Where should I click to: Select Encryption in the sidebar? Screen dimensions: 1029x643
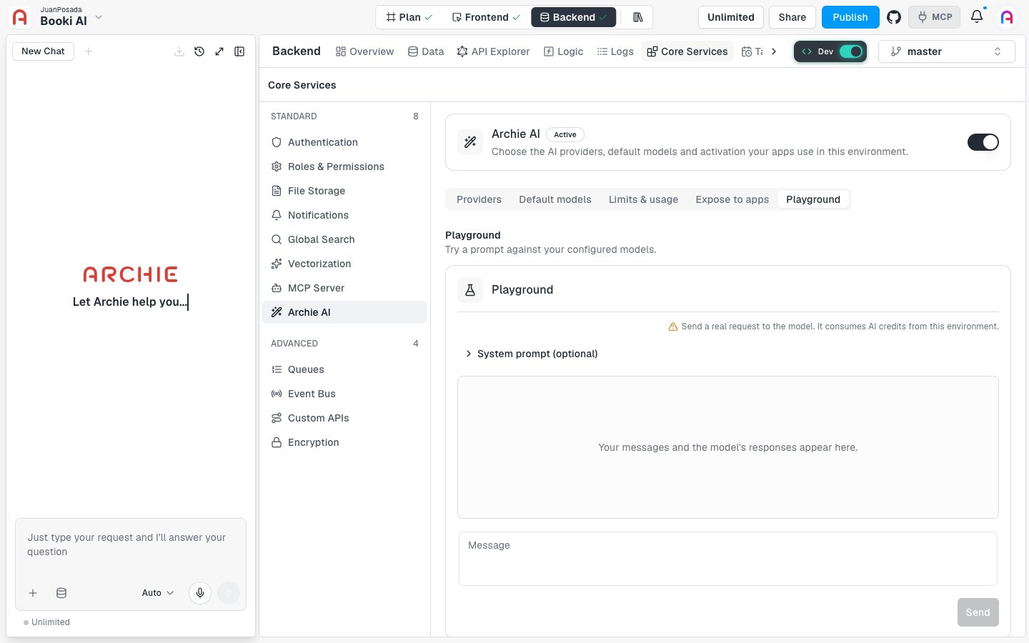[x=344, y=442]
